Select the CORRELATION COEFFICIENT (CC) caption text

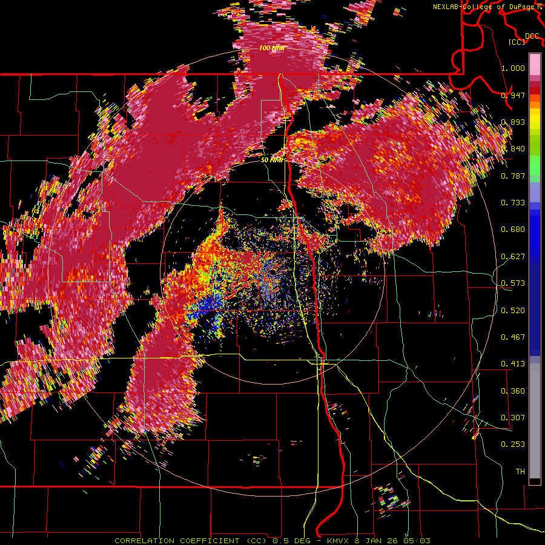(191, 541)
